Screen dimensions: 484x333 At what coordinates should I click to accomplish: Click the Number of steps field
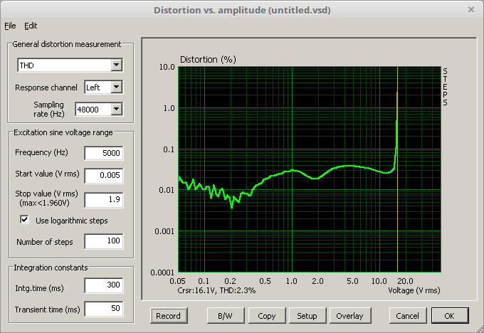pos(103,242)
